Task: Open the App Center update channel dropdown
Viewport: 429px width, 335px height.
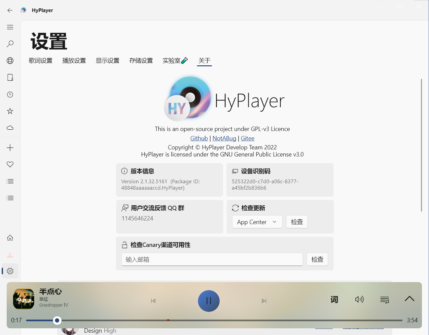Action: 257,222
